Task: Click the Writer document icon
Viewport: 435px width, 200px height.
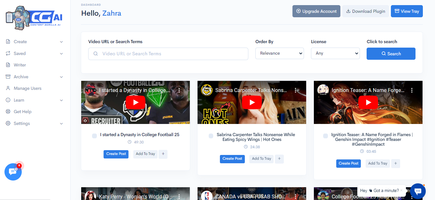Action: [x=8, y=65]
